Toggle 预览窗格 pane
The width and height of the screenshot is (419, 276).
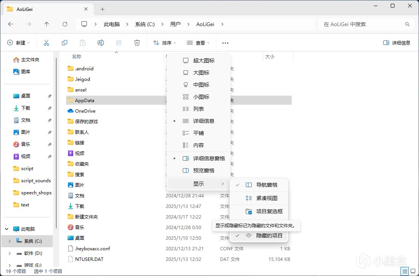[x=199, y=171]
